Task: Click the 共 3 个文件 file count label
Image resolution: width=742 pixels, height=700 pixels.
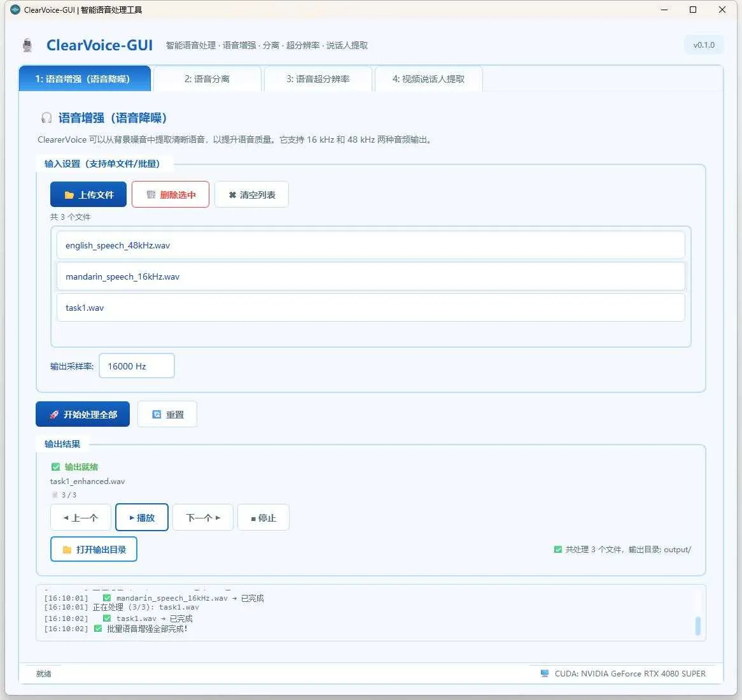Action: tap(71, 217)
